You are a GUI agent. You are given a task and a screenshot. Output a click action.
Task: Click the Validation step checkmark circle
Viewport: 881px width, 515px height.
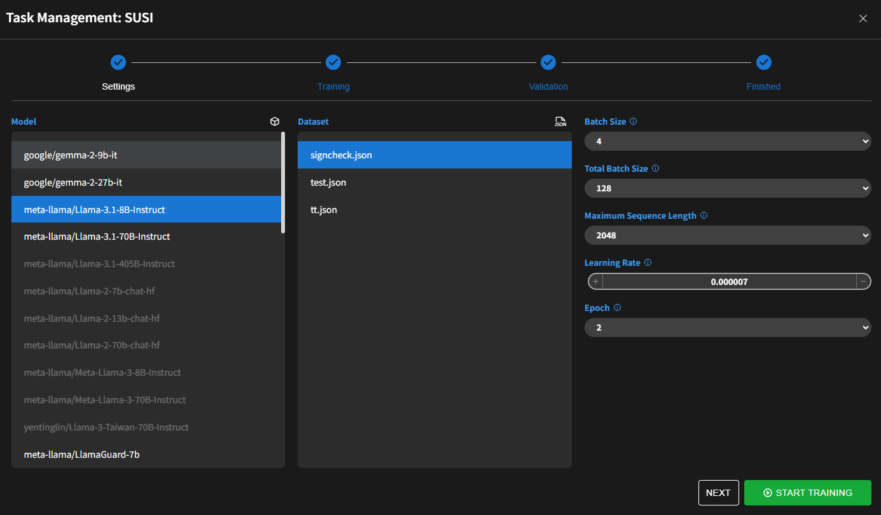coord(548,62)
